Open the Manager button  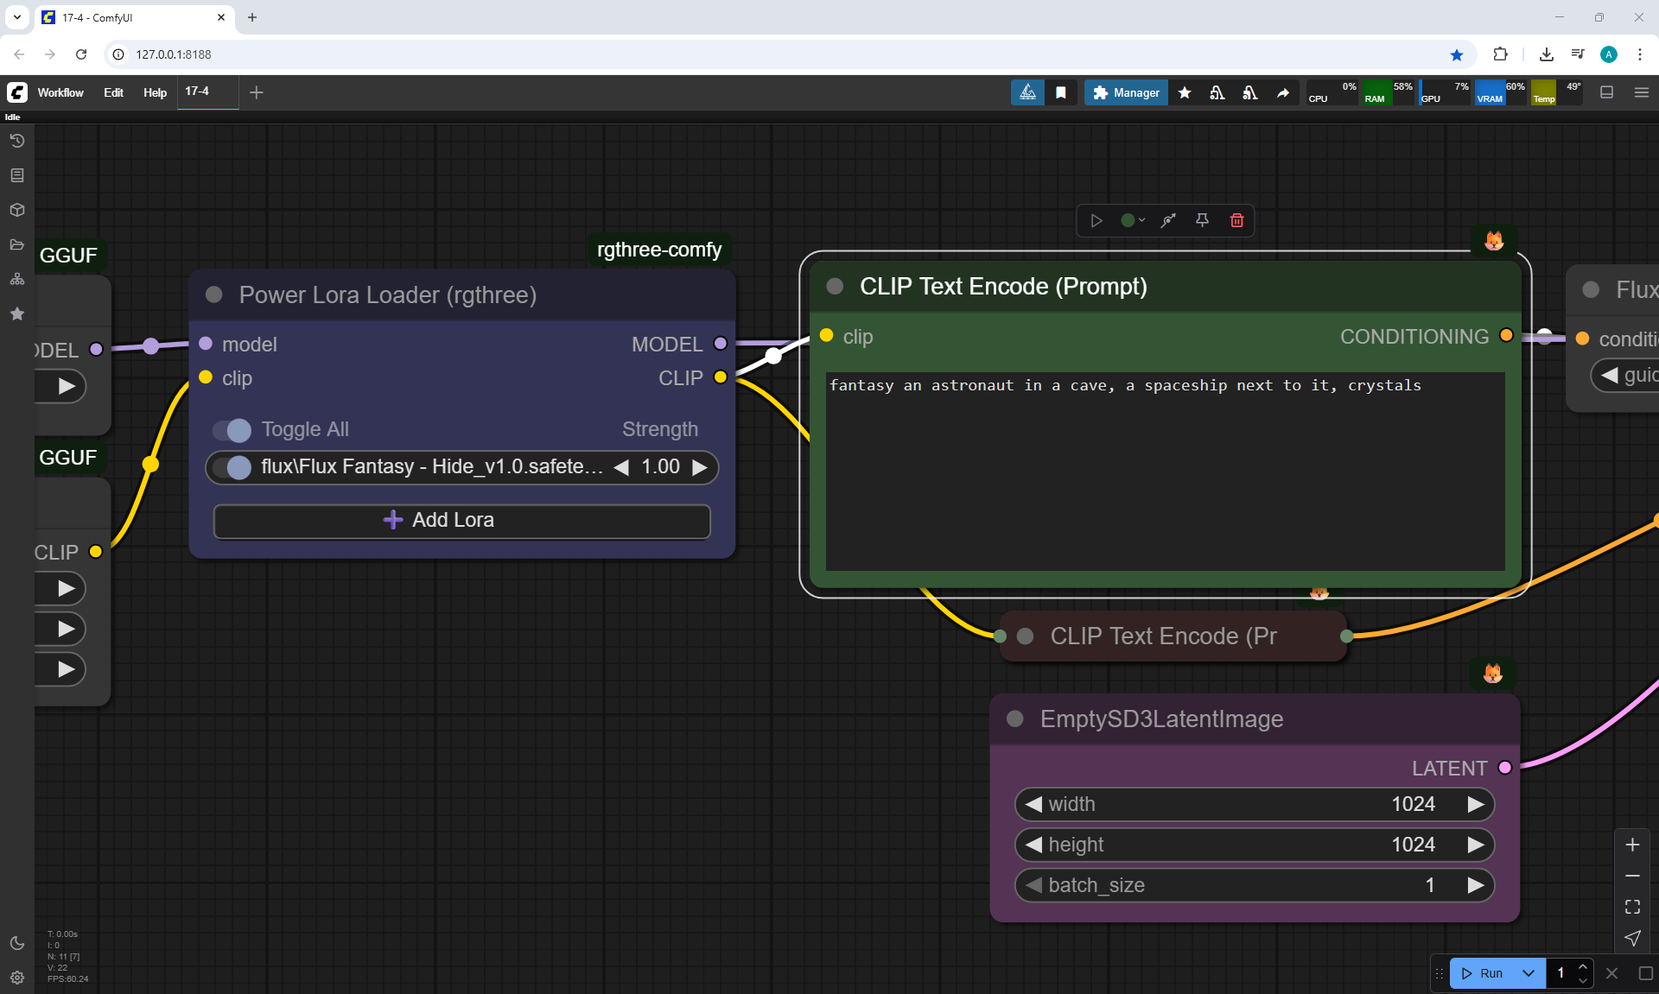click(x=1126, y=92)
